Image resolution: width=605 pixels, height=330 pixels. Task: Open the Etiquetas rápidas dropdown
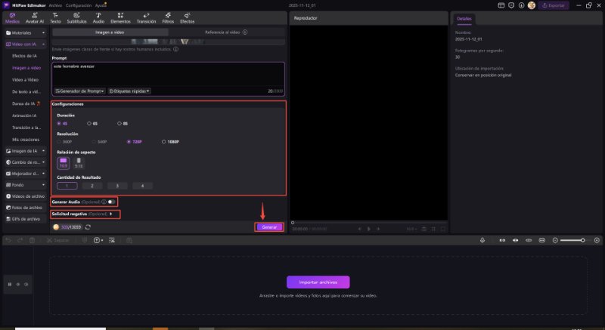(129, 91)
